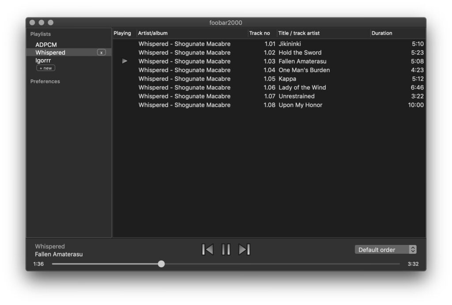
Task: Sort by the Artist/album column header
Action: point(153,33)
